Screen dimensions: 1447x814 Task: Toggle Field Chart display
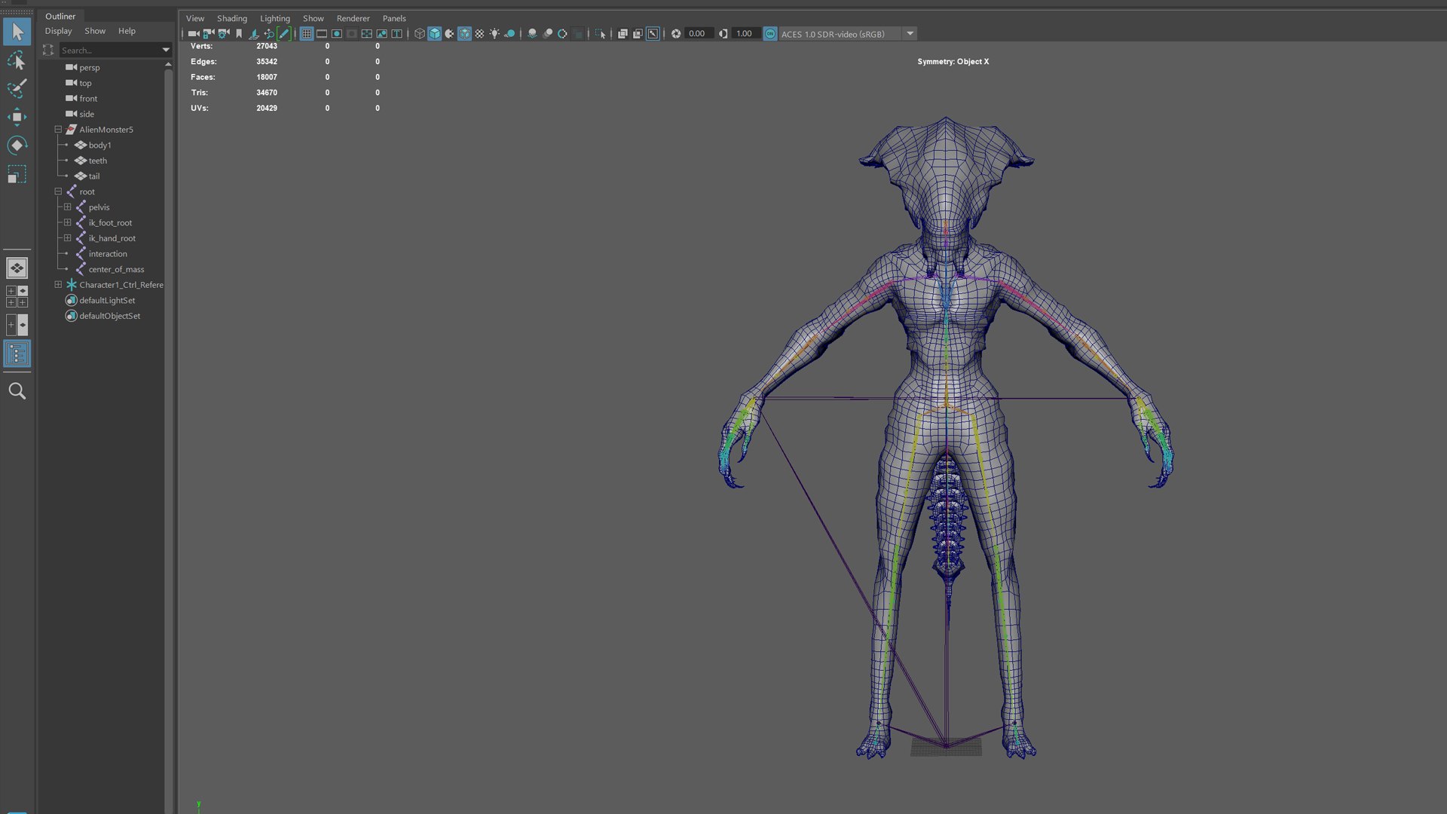[x=367, y=34]
